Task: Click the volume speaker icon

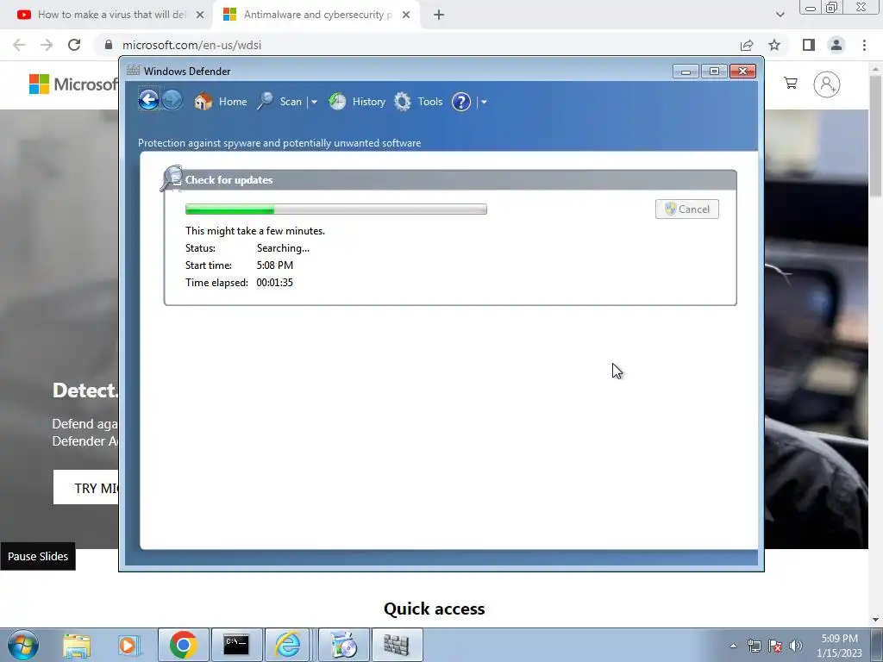Action: tap(796, 646)
